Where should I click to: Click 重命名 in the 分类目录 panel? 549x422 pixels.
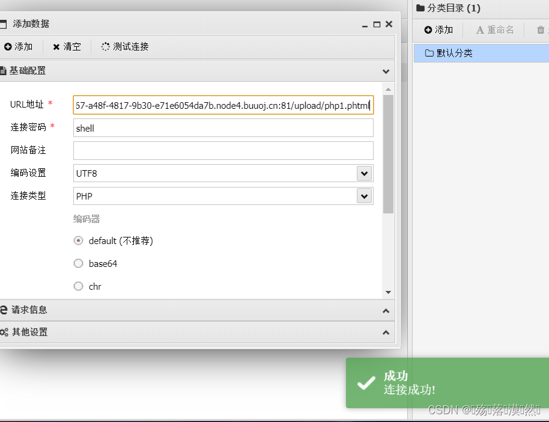pos(495,30)
